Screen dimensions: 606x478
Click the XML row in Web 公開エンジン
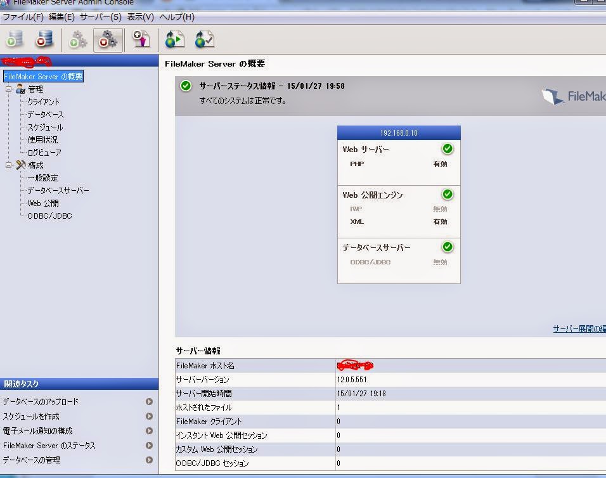tap(399, 222)
